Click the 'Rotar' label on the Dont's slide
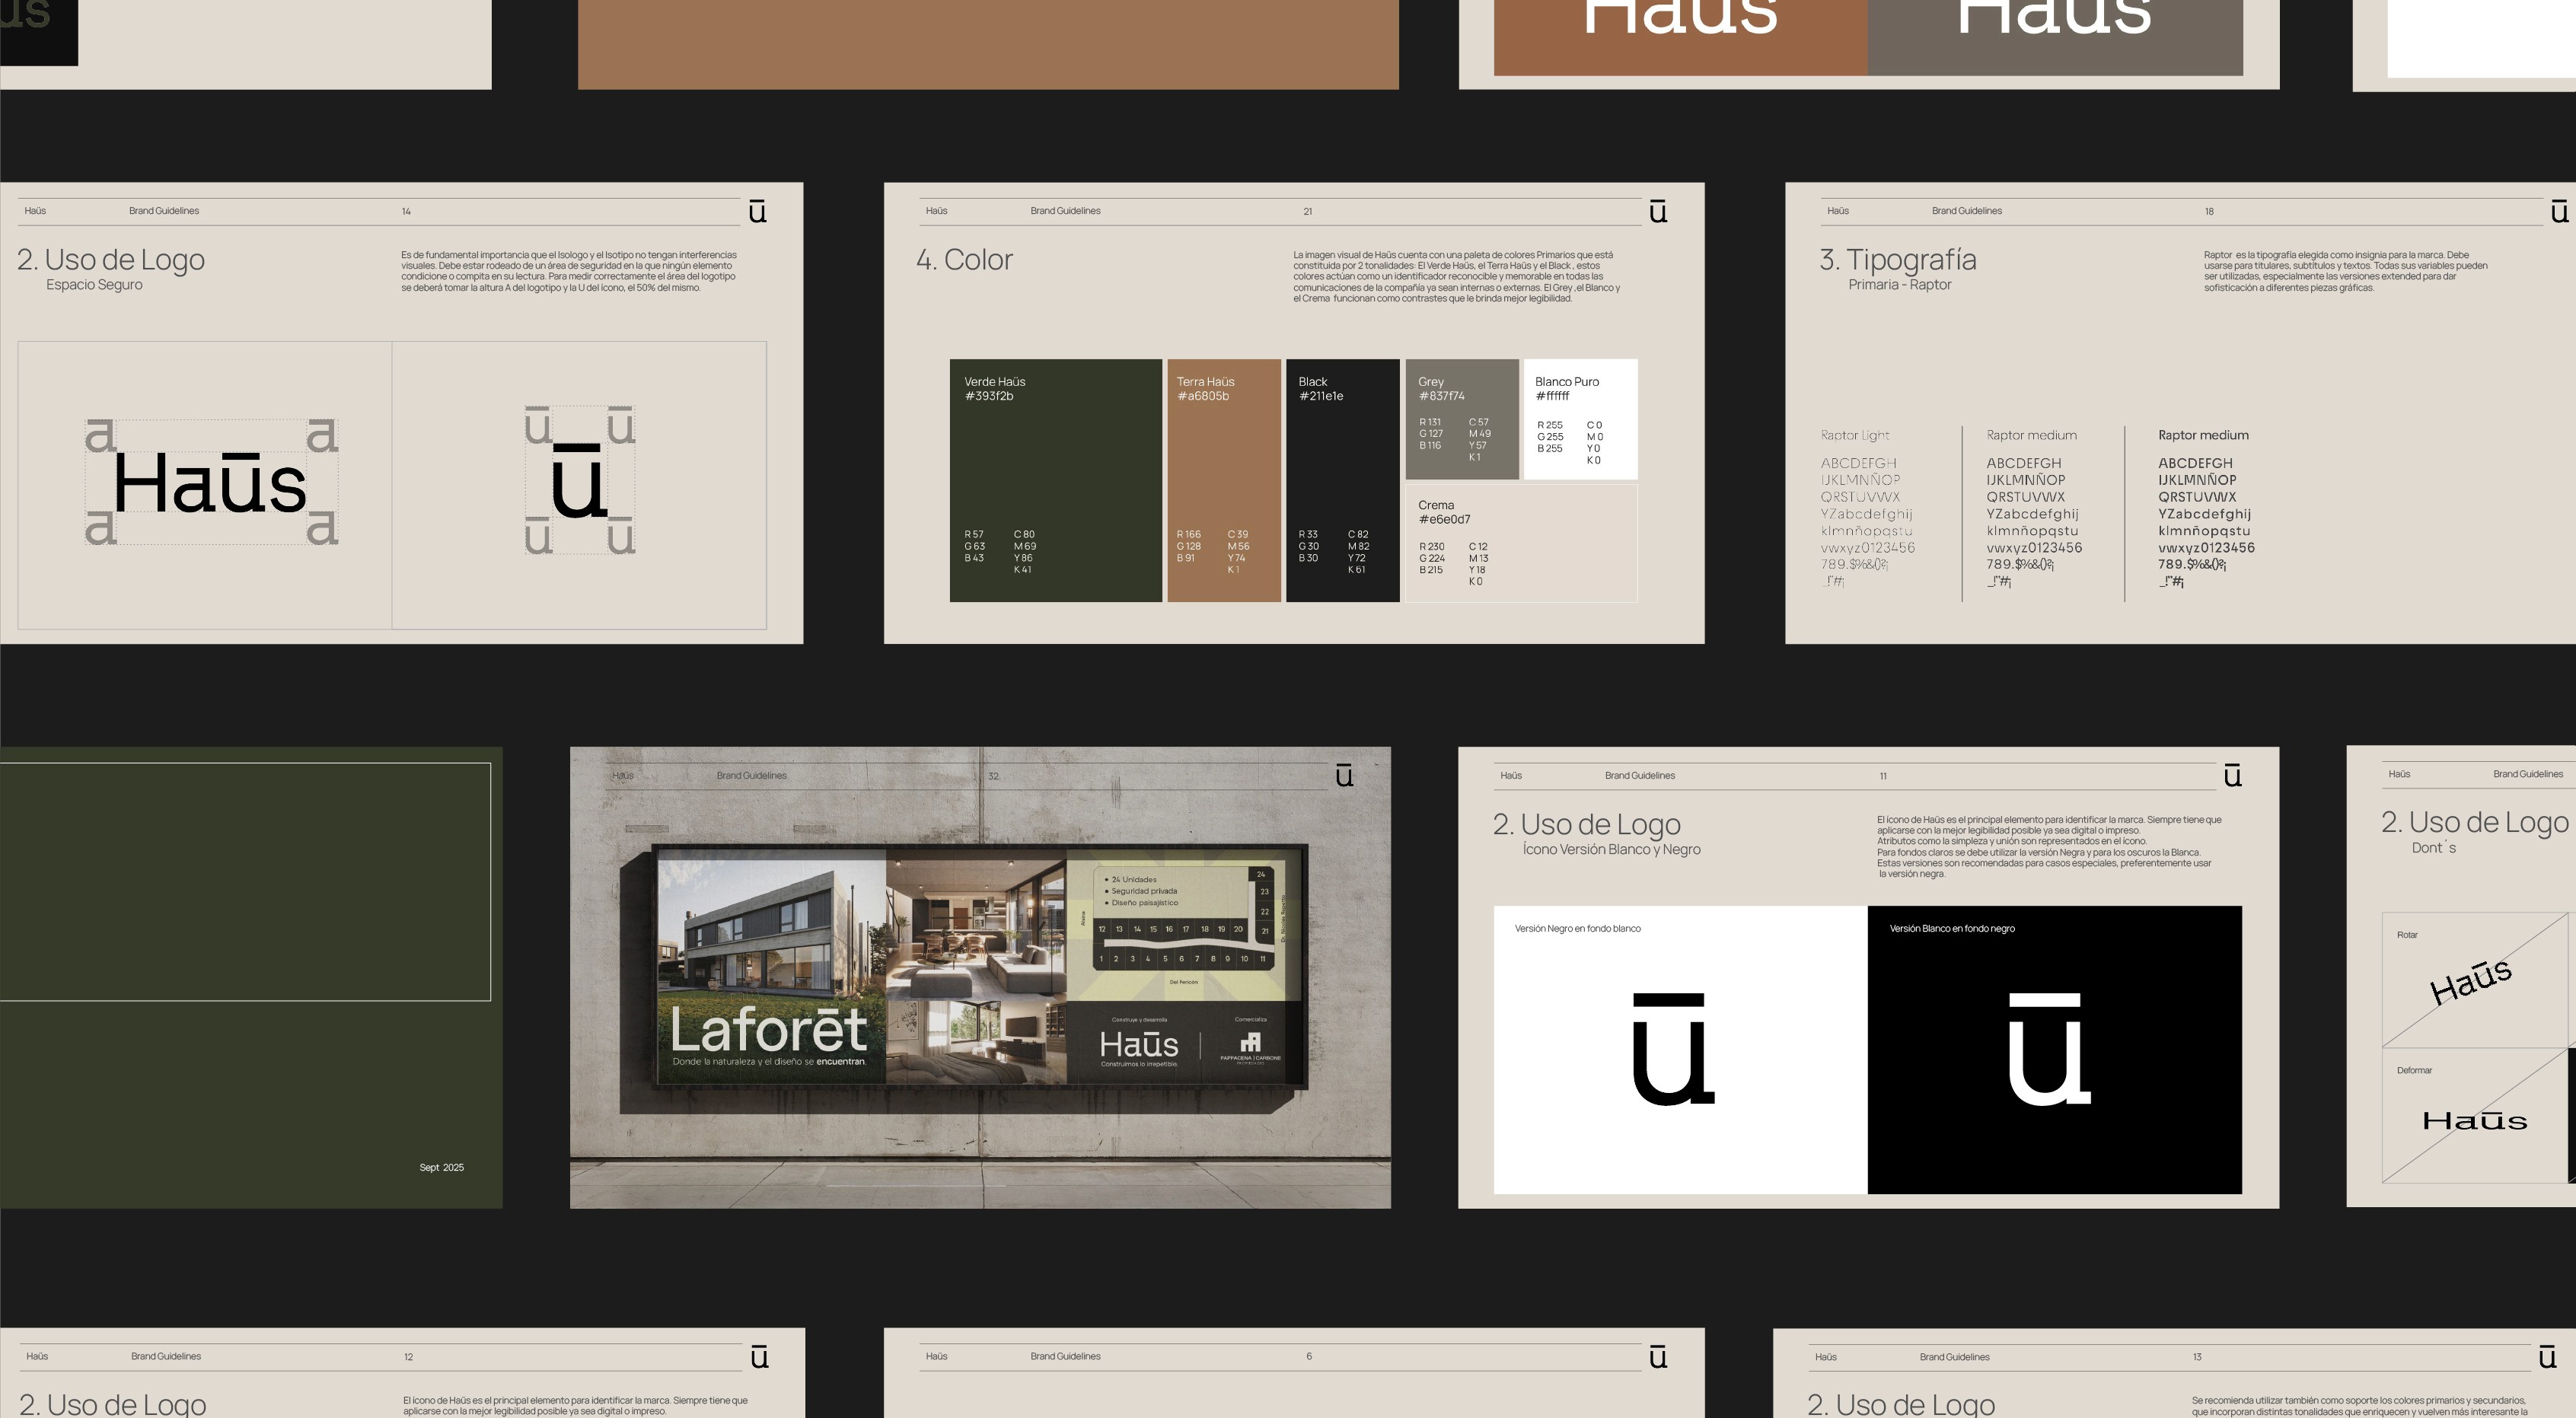The width and height of the screenshot is (2576, 1418). [2407, 935]
